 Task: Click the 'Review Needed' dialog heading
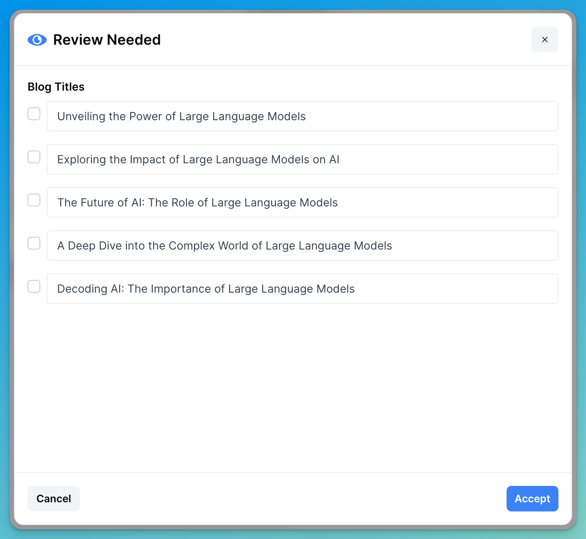pyautogui.click(x=107, y=40)
